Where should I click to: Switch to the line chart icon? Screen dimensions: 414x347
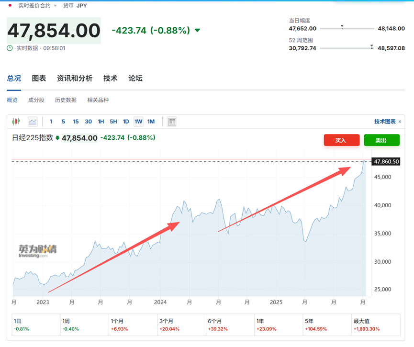[x=32, y=121]
